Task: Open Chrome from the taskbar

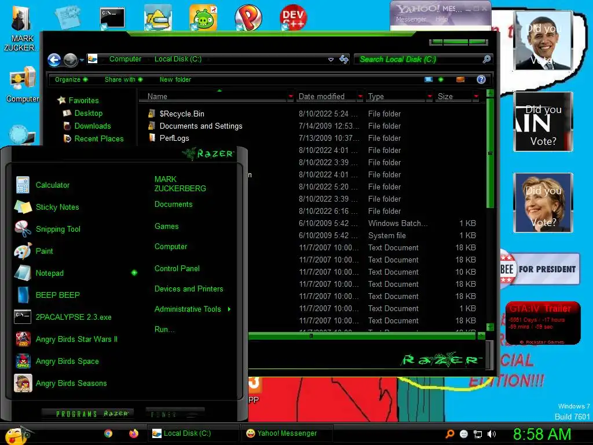Action: 108,433
